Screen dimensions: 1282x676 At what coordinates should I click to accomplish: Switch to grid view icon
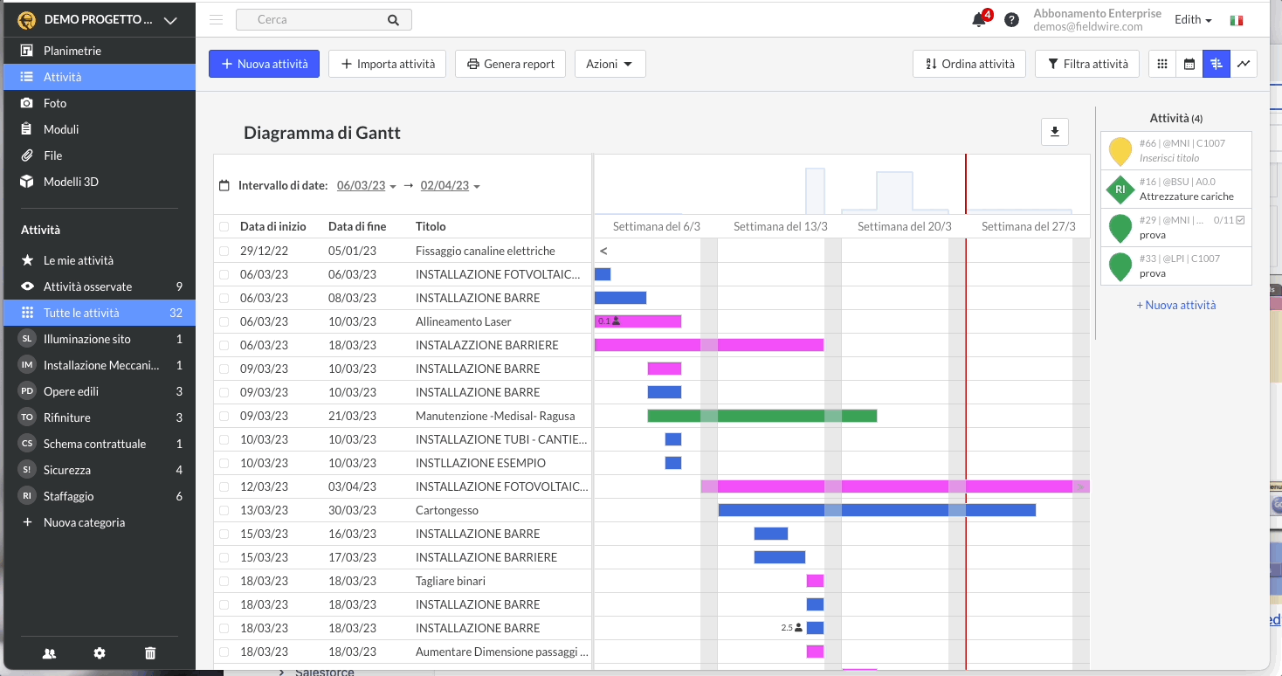tap(1161, 64)
